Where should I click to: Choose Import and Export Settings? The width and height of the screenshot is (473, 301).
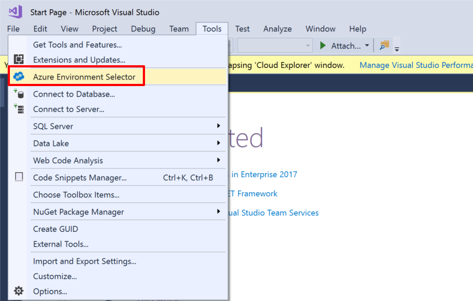(85, 262)
